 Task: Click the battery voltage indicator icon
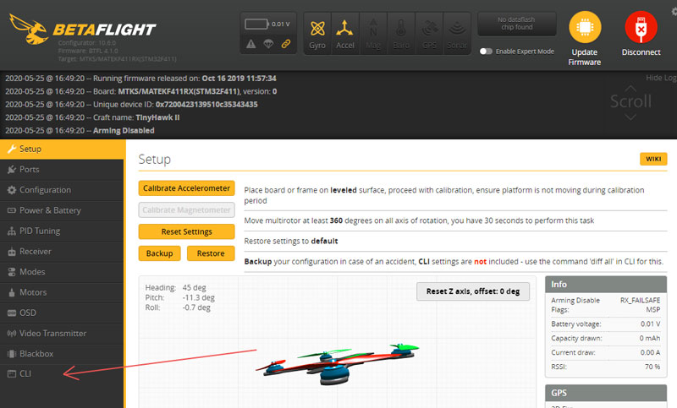[256, 24]
